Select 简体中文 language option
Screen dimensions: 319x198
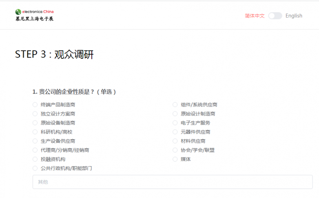click(x=255, y=16)
